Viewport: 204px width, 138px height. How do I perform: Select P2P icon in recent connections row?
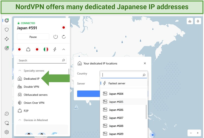[x=28, y=49]
